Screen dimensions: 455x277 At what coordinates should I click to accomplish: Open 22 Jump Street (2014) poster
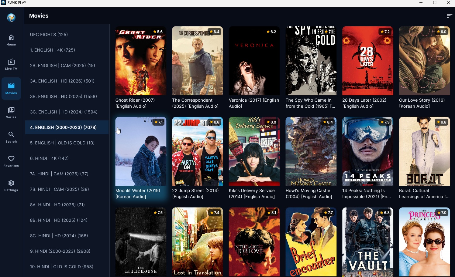(198, 151)
